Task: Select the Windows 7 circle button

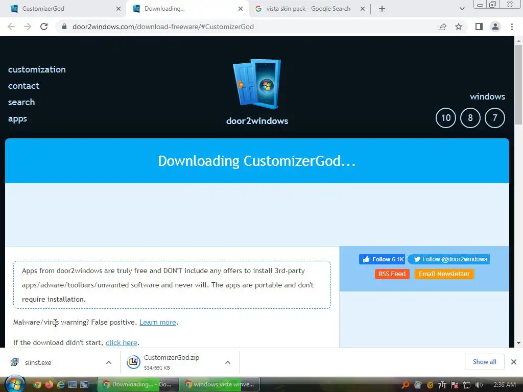Action: point(494,118)
